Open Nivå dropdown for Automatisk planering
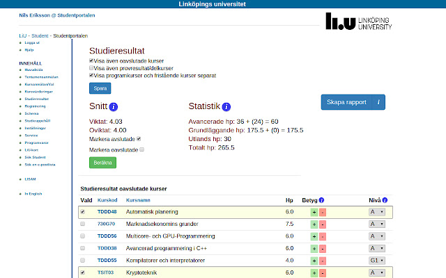446x278 pixels. 377,212
